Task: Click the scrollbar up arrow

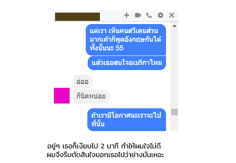Action: tap(174, 26)
